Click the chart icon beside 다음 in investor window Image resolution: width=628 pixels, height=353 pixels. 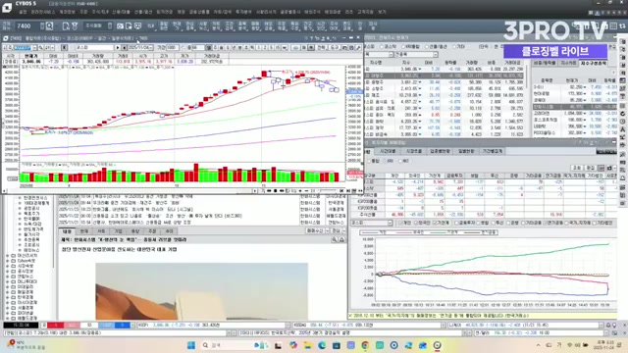click(x=602, y=168)
